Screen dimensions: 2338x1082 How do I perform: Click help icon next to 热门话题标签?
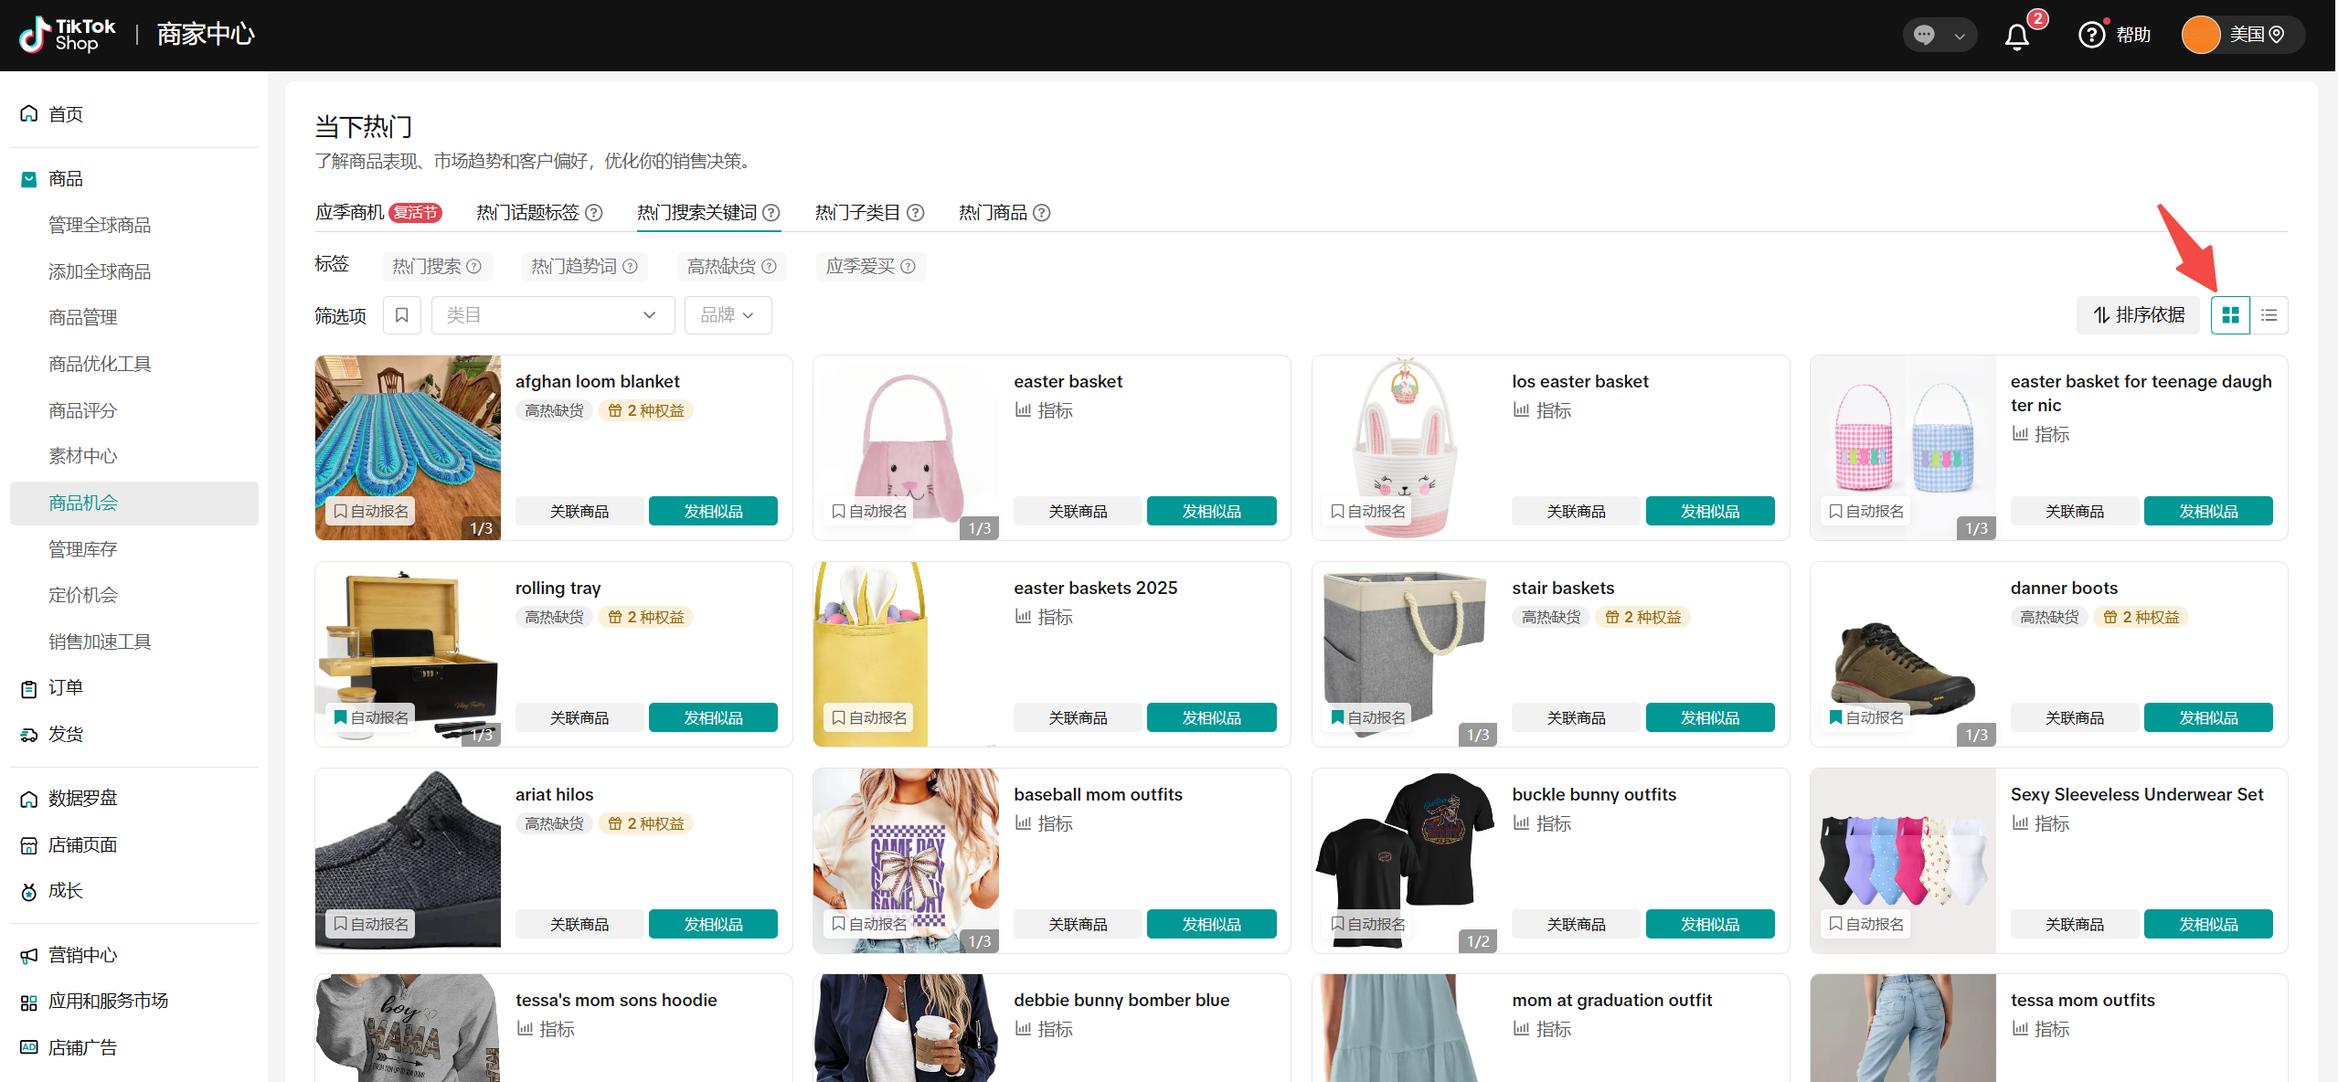pos(594,213)
